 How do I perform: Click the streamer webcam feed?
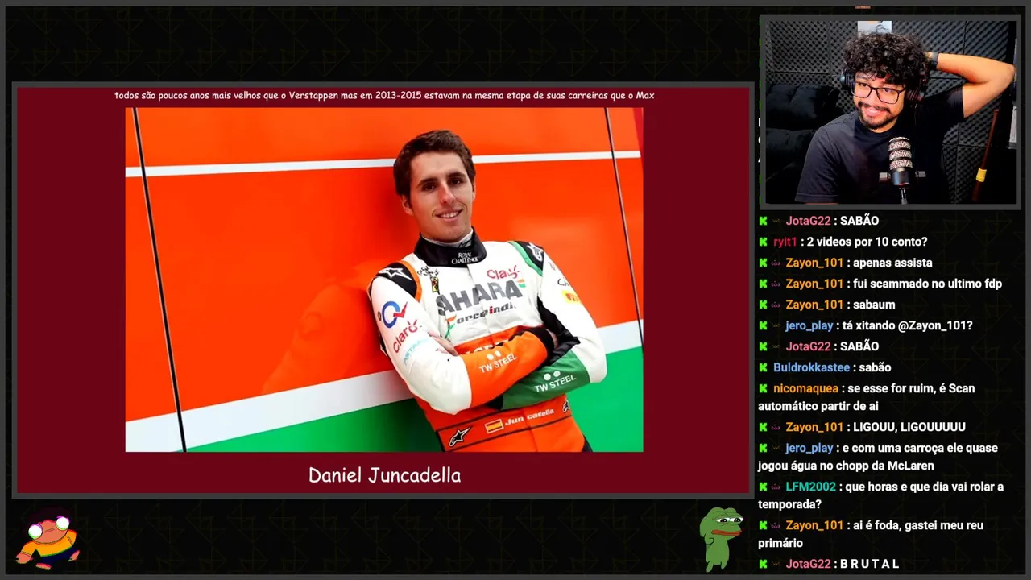tap(890, 112)
